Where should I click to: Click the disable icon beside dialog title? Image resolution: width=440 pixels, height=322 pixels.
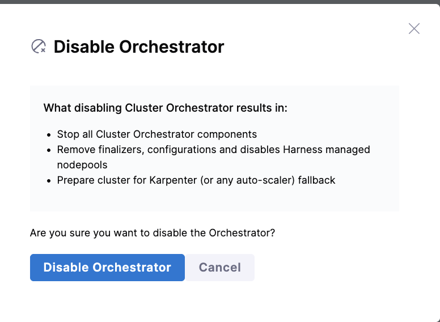point(39,46)
